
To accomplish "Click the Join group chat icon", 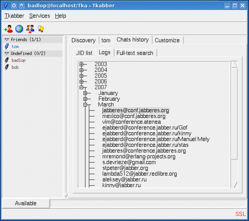I will pyautogui.click(x=30, y=29).
